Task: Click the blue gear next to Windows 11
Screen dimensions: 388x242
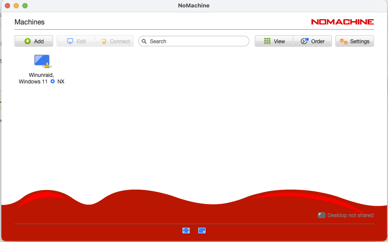Action: click(53, 81)
